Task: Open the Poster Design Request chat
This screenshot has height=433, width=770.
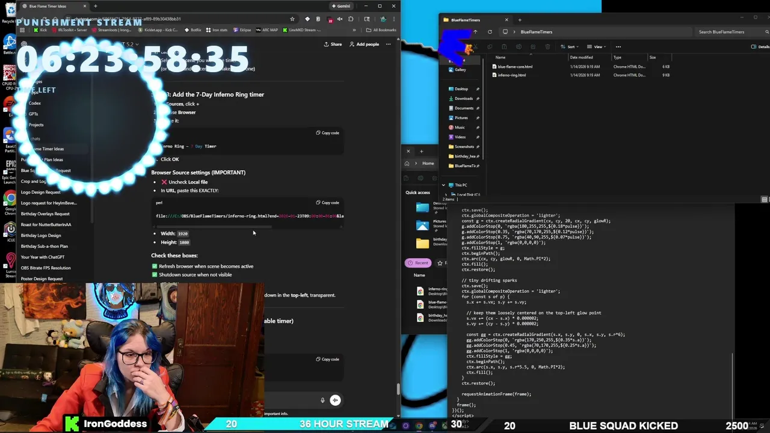Action: pyautogui.click(x=42, y=278)
